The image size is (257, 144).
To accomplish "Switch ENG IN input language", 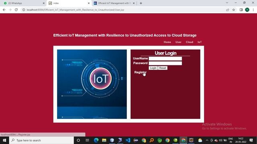I will point(230,140).
